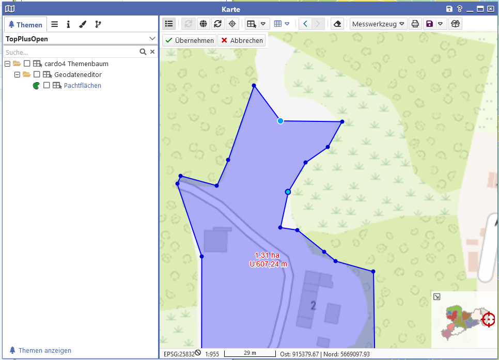
Task: Activate the table selection cursor tool
Action: click(252, 24)
